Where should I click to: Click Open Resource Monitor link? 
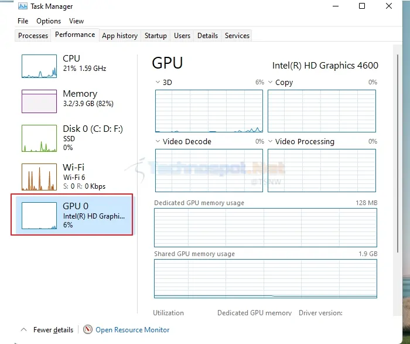coord(132,330)
